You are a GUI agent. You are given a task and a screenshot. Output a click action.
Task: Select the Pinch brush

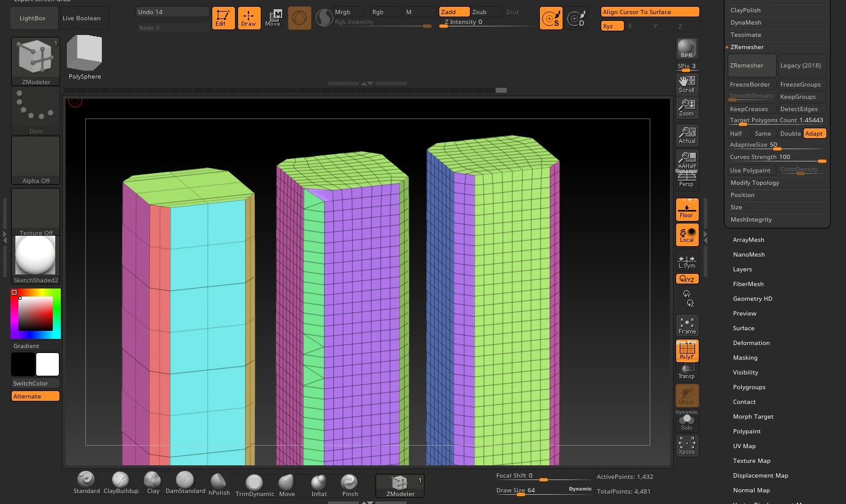[x=350, y=484]
